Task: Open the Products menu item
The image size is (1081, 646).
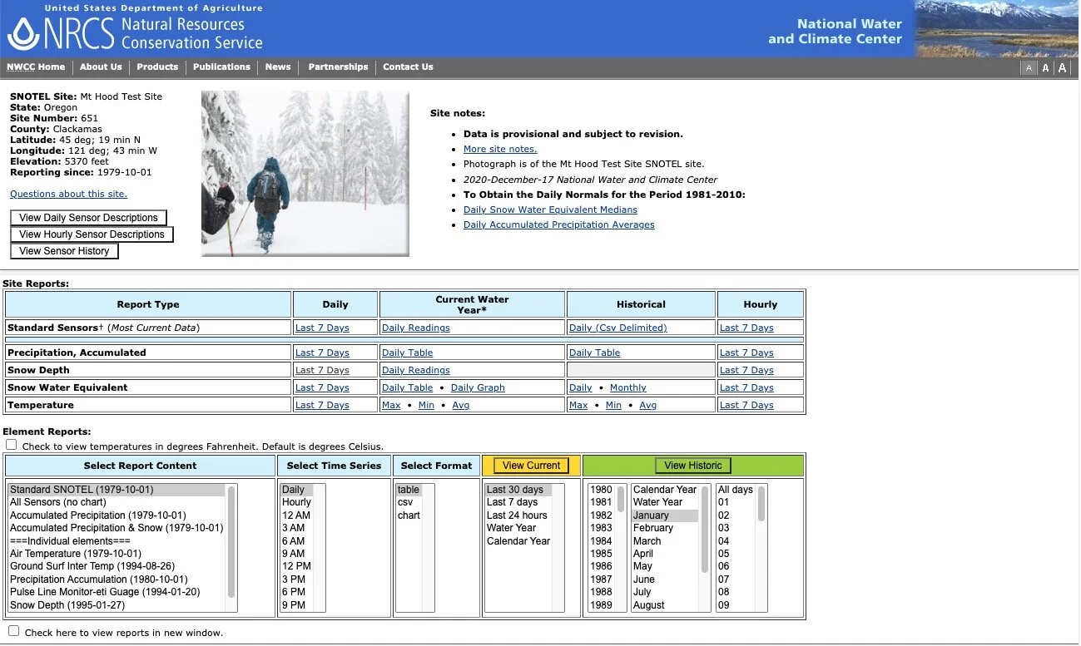Action: (x=157, y=67)
